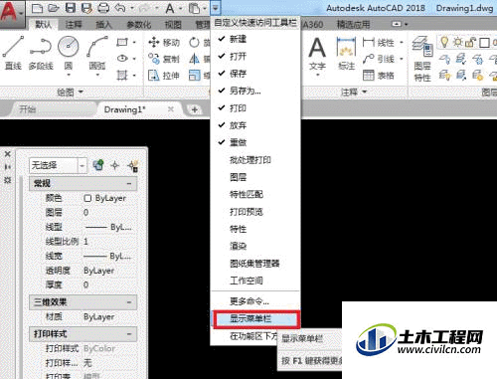497x379 pixels.
Task: Select 显示菜单栏 menu entry
Action: pyautogui.click(x=255, y=318)
